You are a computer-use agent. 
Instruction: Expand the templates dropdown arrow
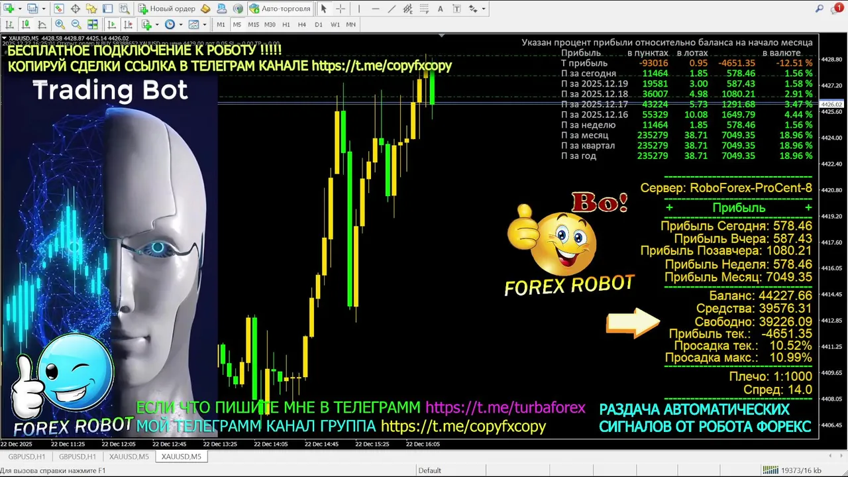click(205, 25)
